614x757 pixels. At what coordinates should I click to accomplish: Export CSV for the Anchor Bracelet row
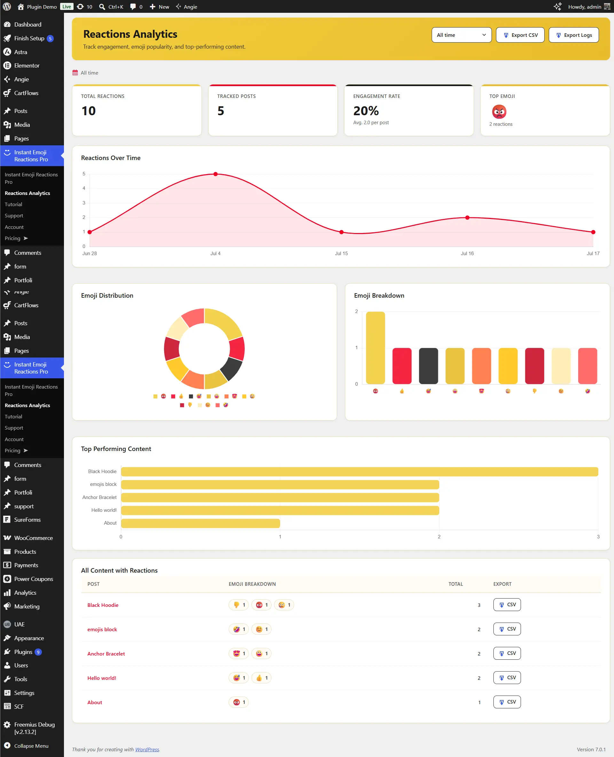[x=507, y=653]
